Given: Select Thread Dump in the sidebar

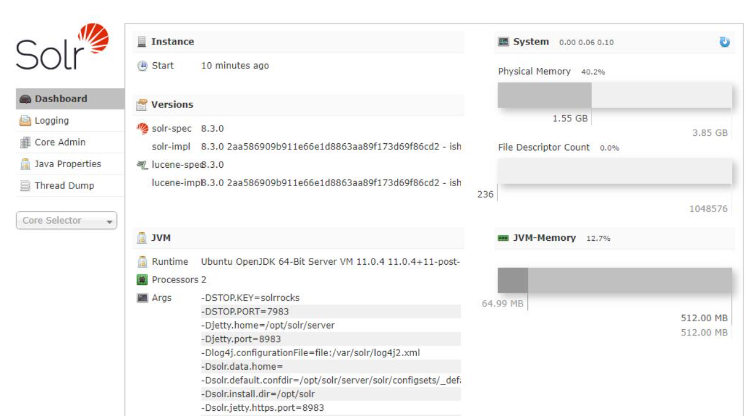Looking at the screenshot, I should [x=64, y=186].
